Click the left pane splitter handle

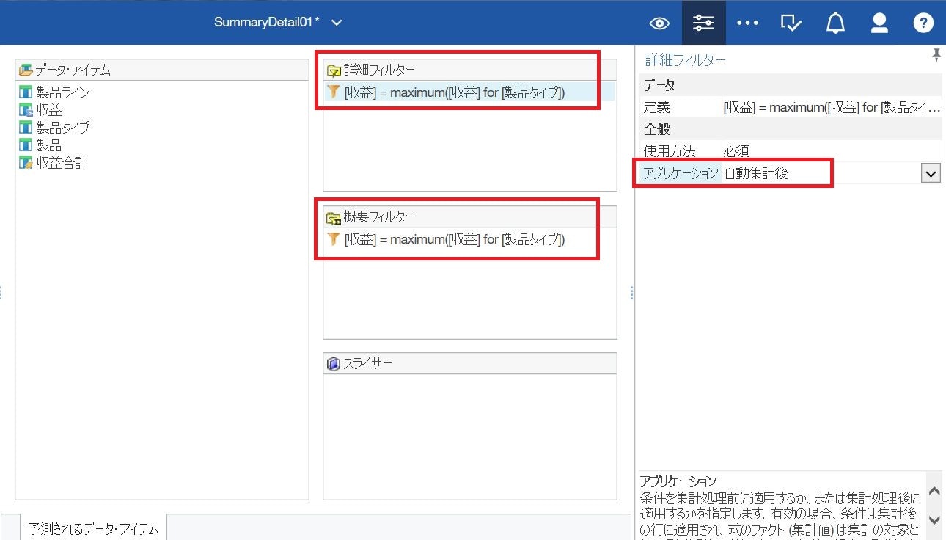(x=1, y=293)
